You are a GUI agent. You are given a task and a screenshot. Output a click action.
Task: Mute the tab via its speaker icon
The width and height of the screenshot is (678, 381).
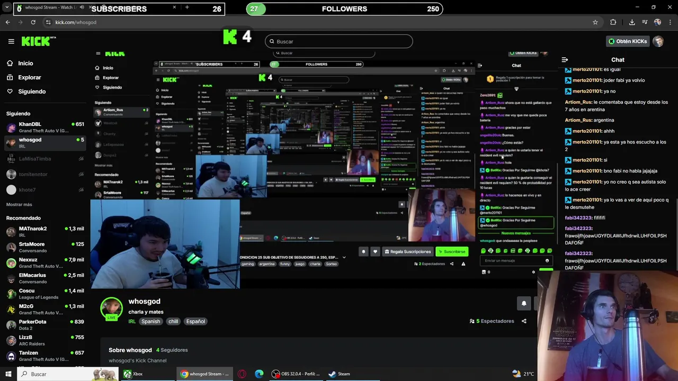(82, 7)
